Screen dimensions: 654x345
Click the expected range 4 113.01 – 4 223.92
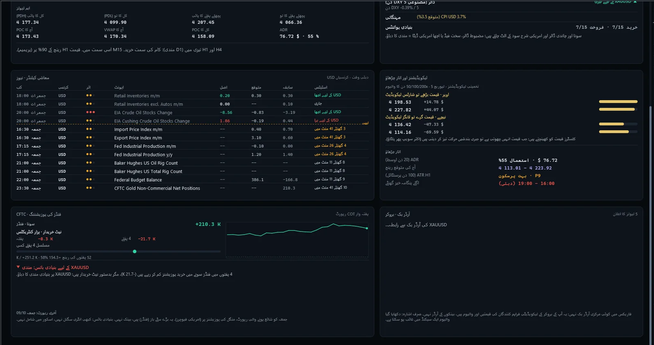click(x=525, y=168)
